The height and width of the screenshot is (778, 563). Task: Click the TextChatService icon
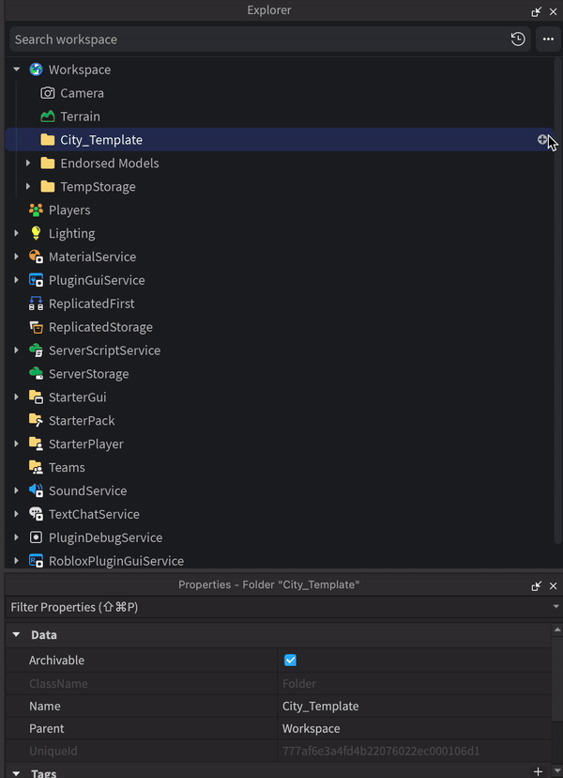tap(36, 514)
